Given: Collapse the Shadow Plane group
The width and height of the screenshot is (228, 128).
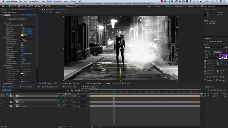Looking at the screenshot, I should [3, 23].
